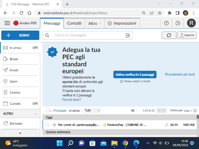Open the Inviati folder
Screen dimensions: 199x149
coord(20,70)
